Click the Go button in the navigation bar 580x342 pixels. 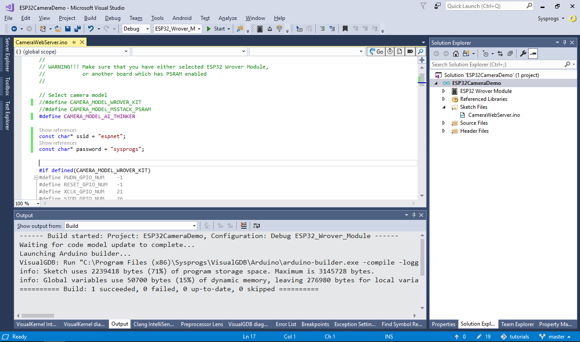(376, 52)
